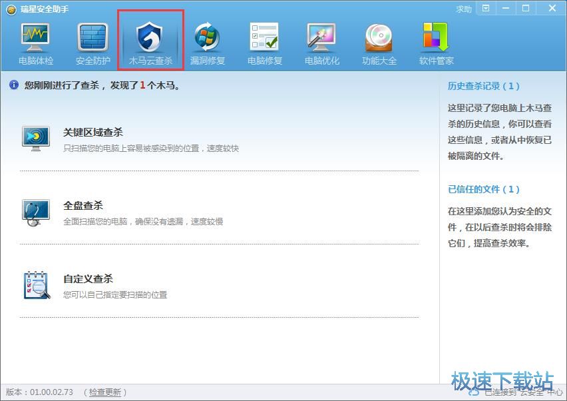Open the 电脑优化 magic wand icon
Image resolution: width=567 pixels, height=401 pixels.
321,38
